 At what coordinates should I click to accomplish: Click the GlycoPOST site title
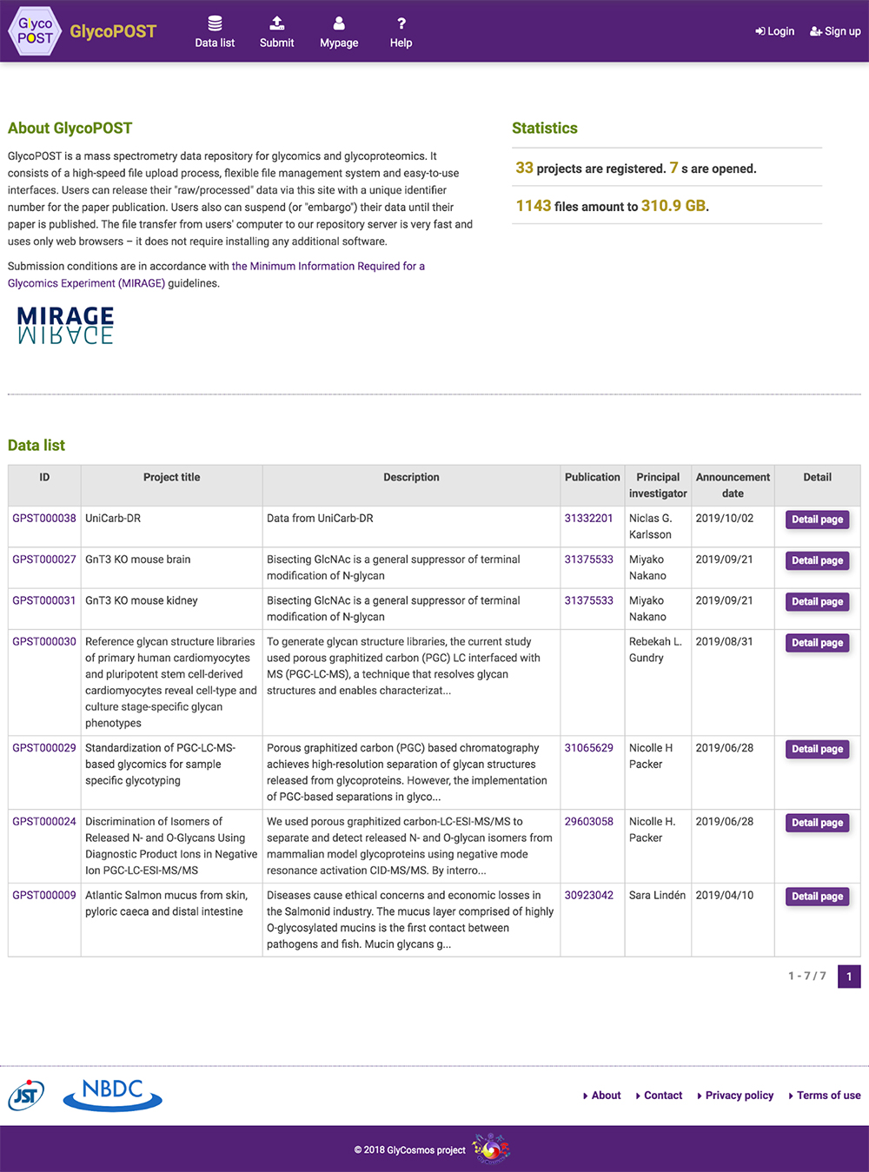point(113,31)
